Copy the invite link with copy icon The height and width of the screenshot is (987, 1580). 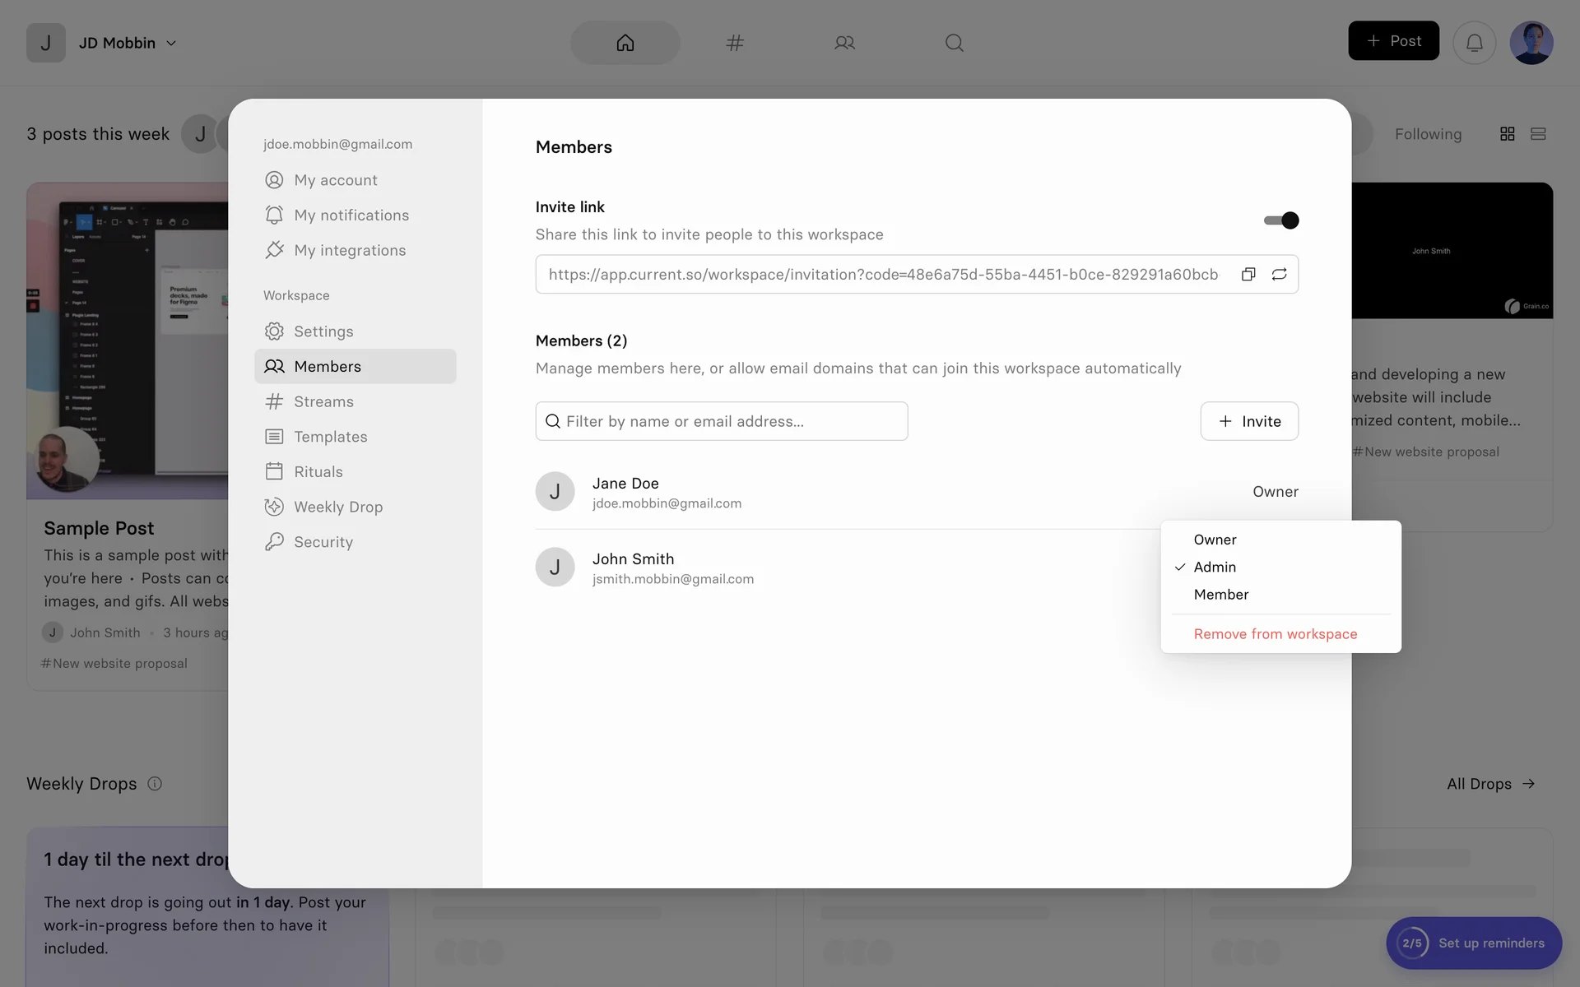(x=1248, y=274)
